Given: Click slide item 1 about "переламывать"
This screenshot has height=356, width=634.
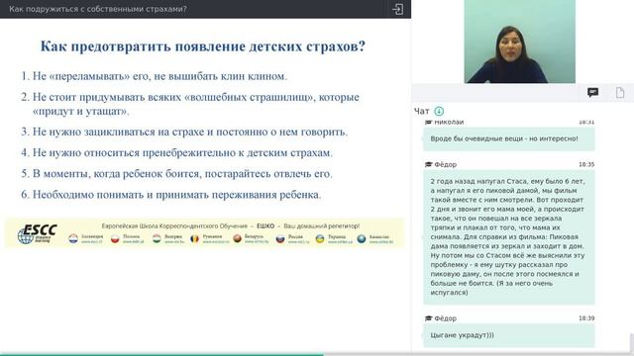Looking at the screenshot, I should tap(155, 76).
